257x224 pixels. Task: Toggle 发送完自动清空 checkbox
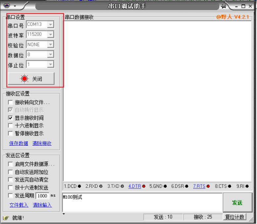(11, 180)
